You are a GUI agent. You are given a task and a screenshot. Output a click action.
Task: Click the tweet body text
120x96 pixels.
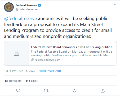click(x=58, y=27)
